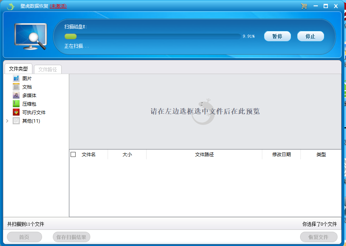Click the 其他(11) folder icon

coord(15,120)
